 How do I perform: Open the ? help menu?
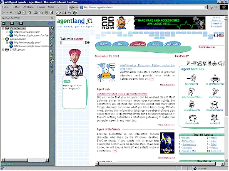click(x=58, y=7)
